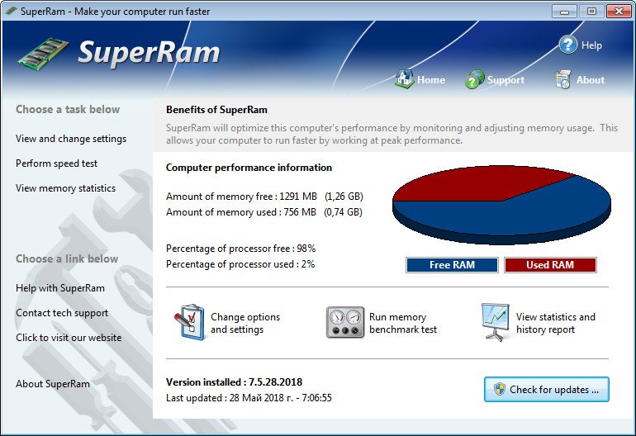Viewport: 636px width, 436px height.
Task: Select Contact tech support
Action: coord(62,313)
